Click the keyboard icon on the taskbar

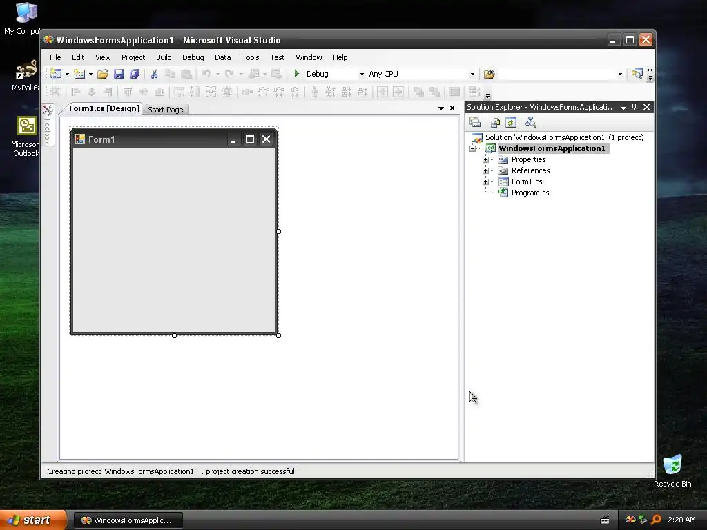click(605, 520)
